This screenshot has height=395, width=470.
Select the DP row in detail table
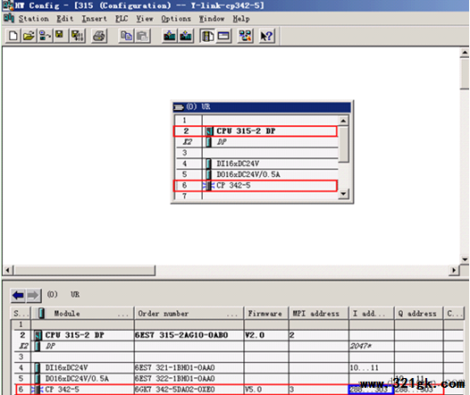click(238, 346)
